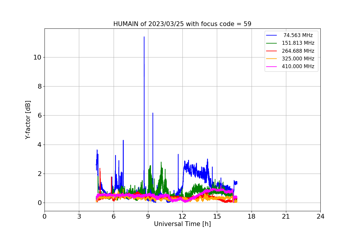Click the x-axis tick label '21'
The height and width of the screenshot is (237, 356).
286,217
